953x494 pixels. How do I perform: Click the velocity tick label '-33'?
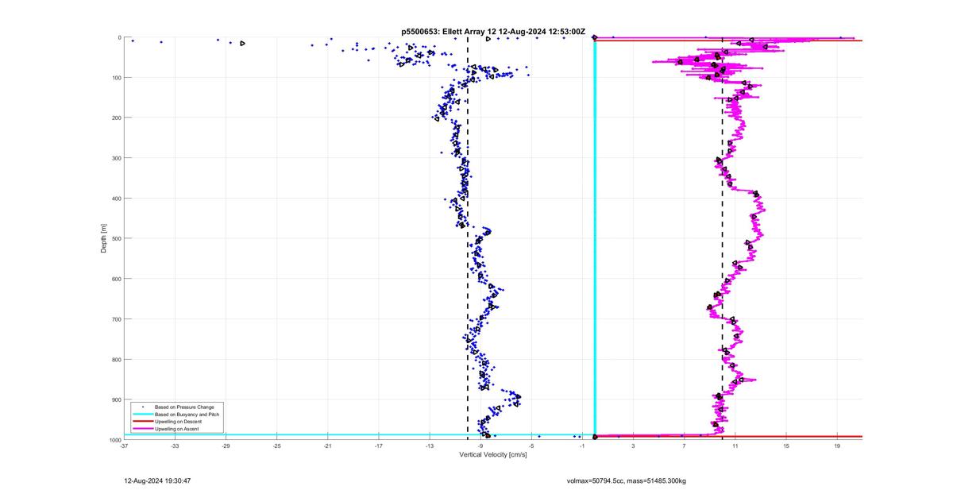click(175, 446)
